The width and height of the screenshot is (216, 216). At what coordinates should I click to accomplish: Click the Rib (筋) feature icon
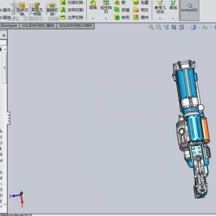click(x=117, y=3)
